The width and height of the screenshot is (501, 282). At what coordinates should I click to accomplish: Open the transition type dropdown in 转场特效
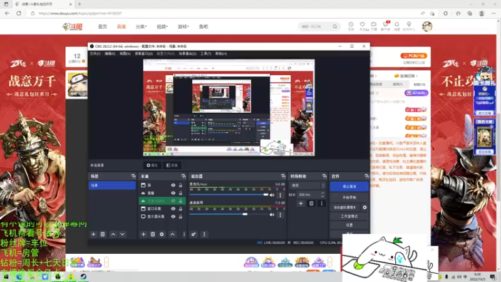[307, 185]
